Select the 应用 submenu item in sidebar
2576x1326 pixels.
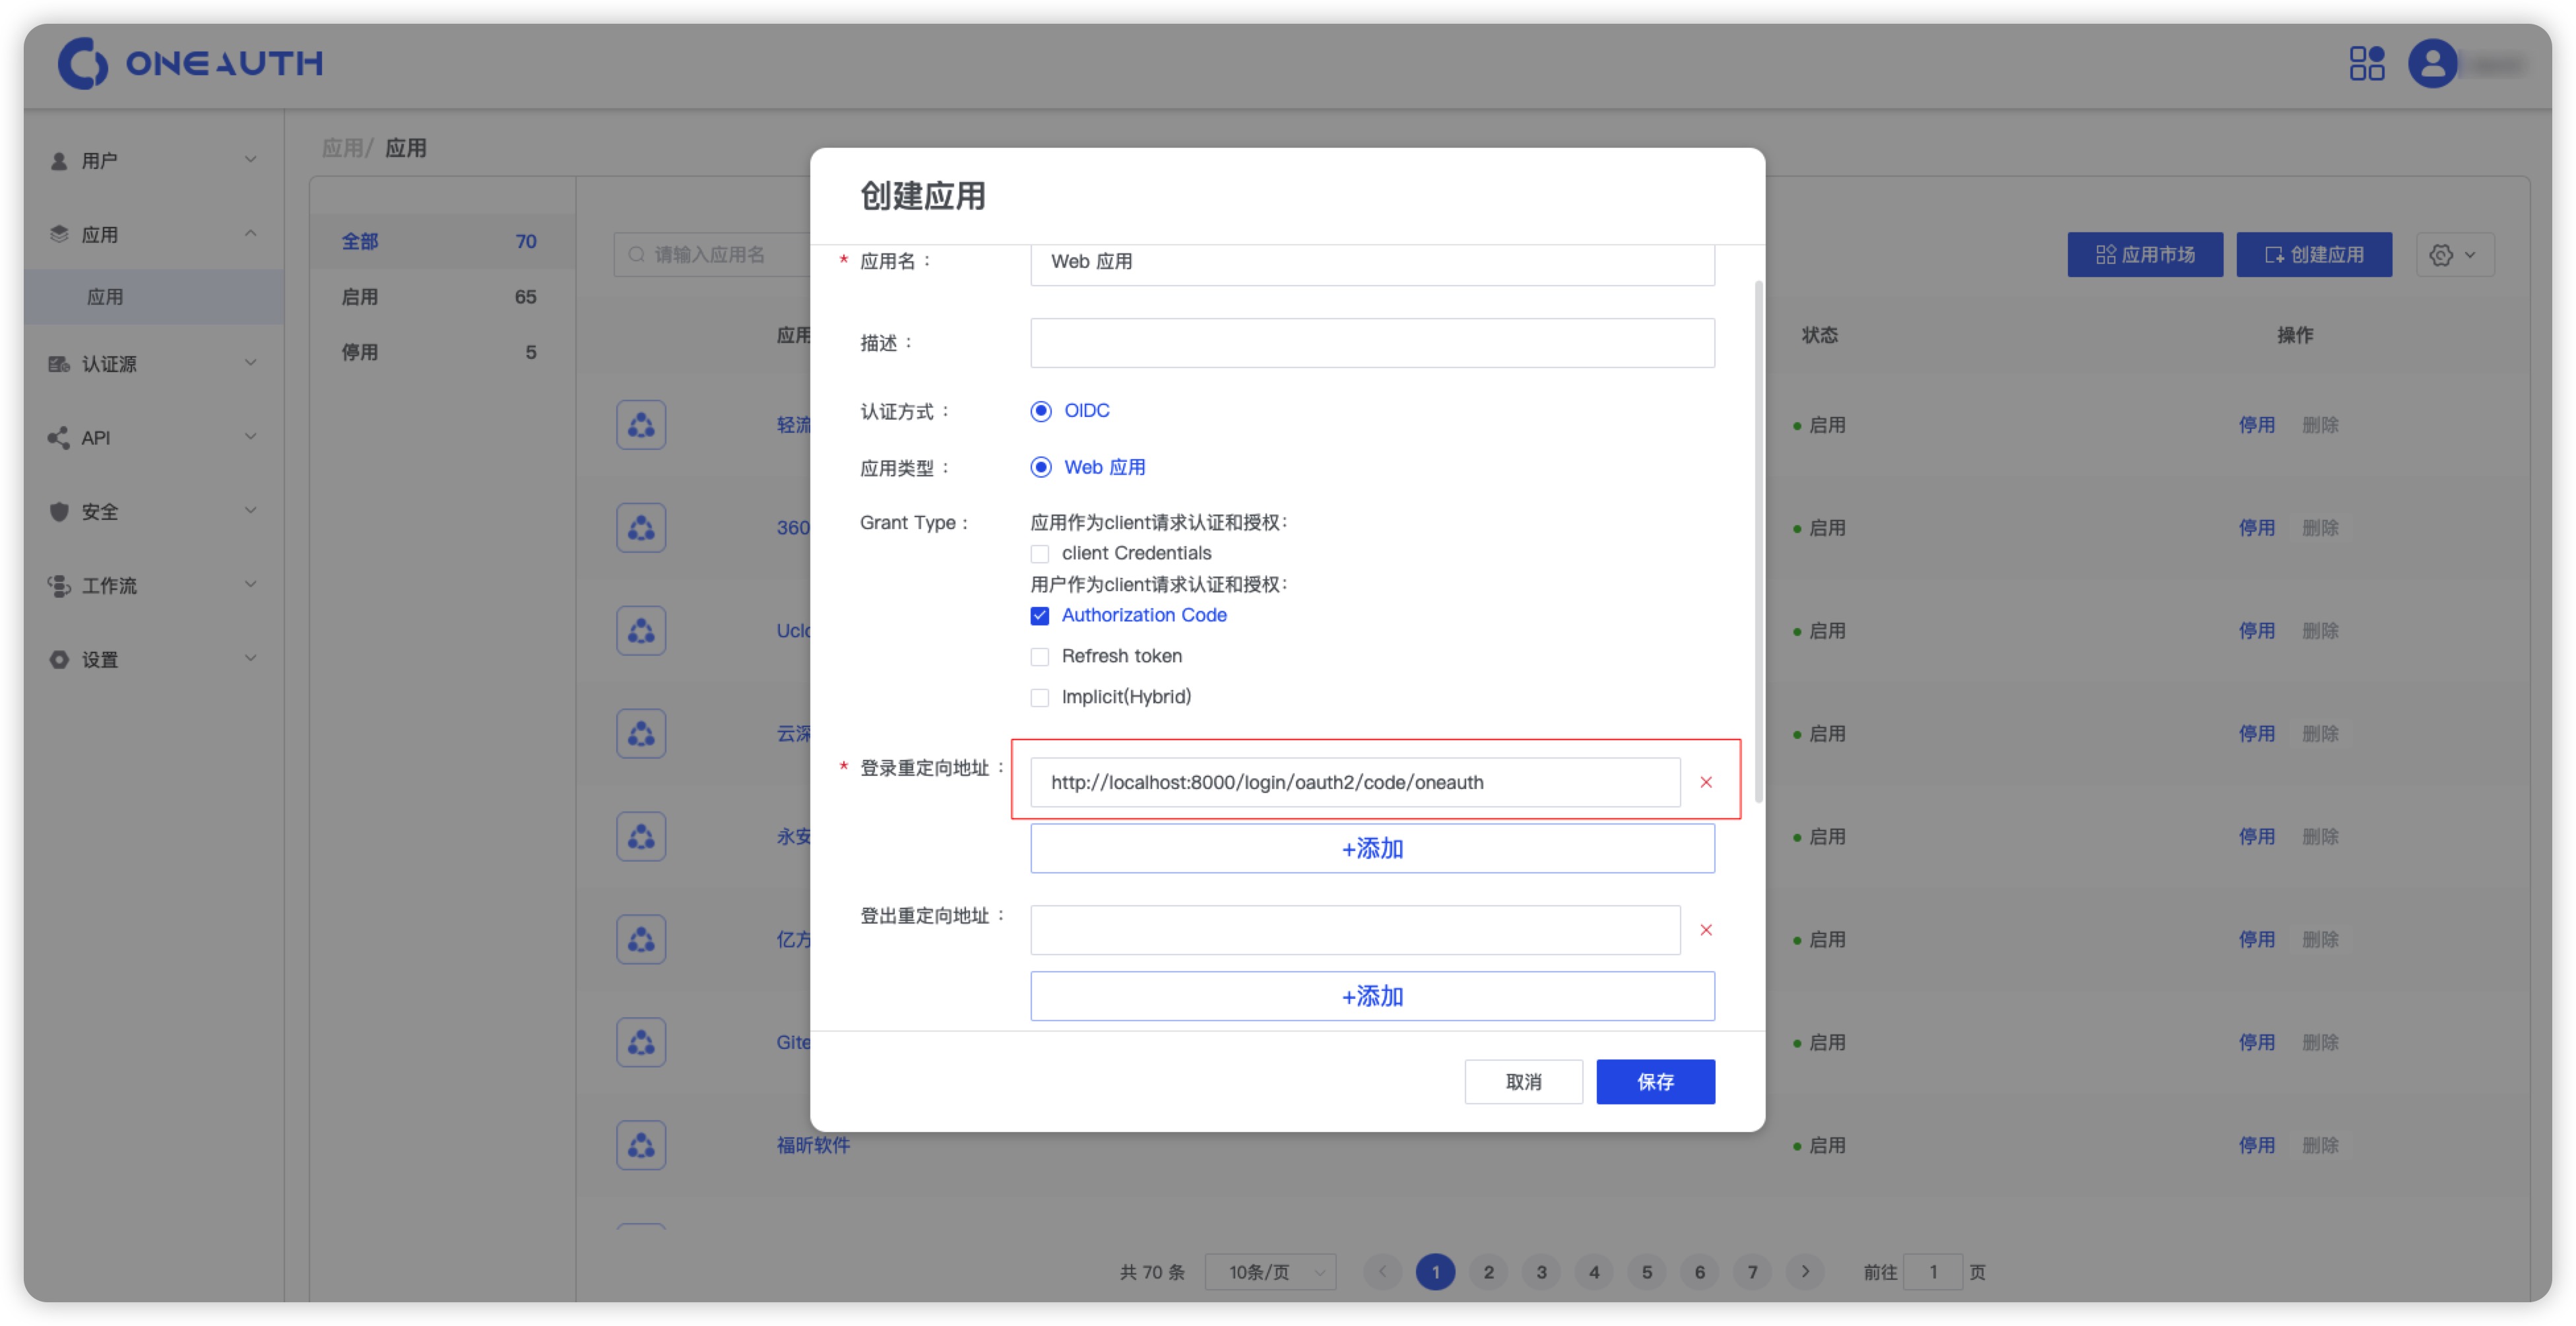[x=154, y=297]
